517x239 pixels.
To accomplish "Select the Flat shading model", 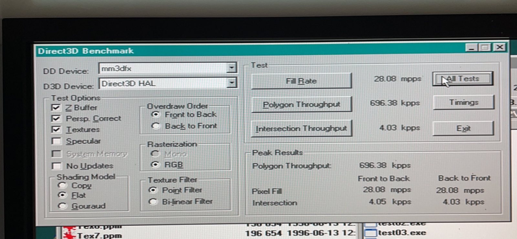I will coord(62,195).
